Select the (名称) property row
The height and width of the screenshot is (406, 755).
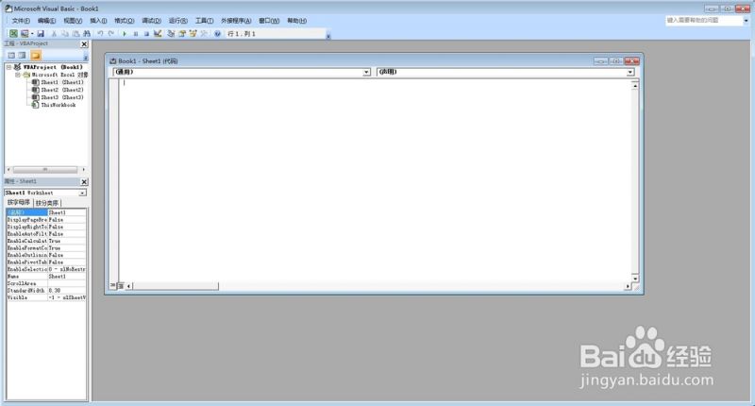pos(46,212)
